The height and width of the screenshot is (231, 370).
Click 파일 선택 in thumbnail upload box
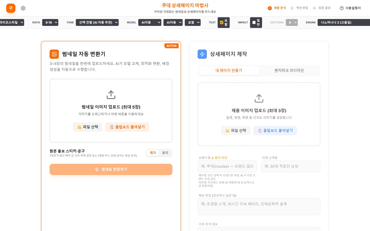(x=88, y=127)
